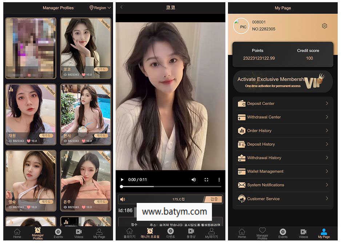Click the video progress seek bar
Screen dimensions: 341x243
click(171, 187)
